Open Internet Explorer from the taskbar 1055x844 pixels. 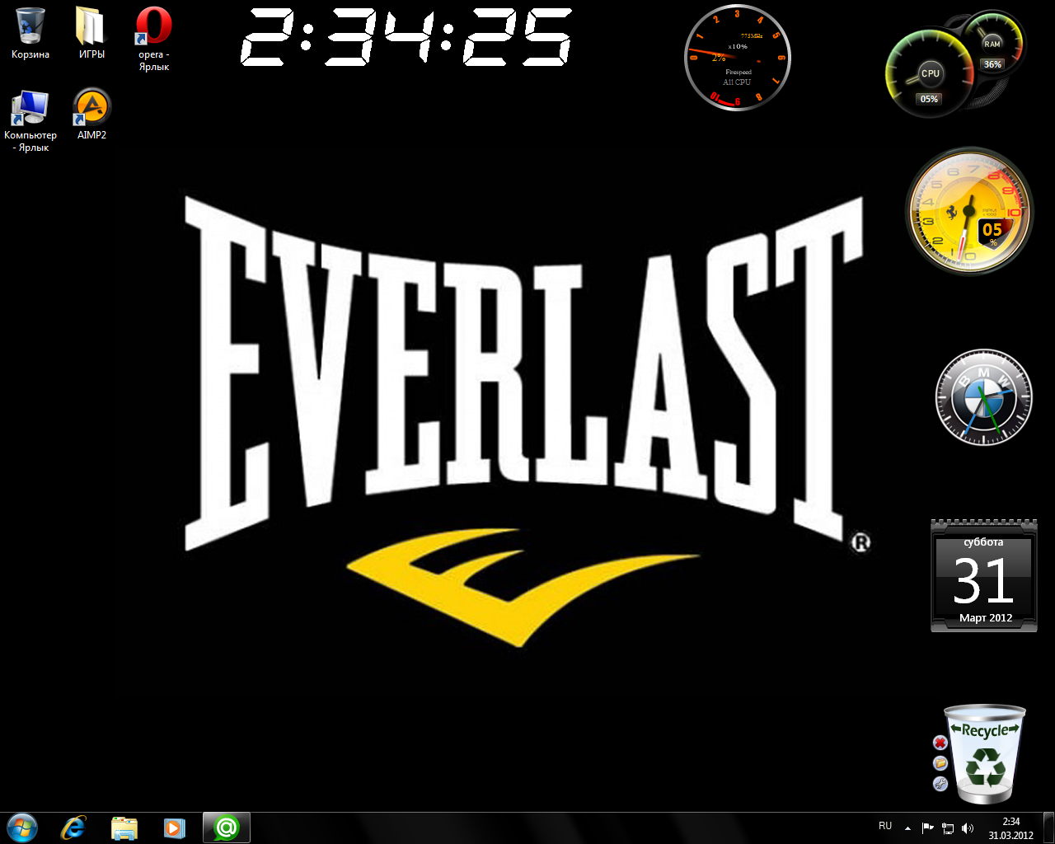click(x=73, y=828)
